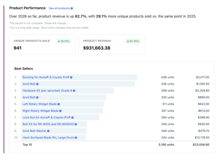Viewport: 218px width, 160px height.
Task: Select the 941 unique products sold value
Action: (x=17, y=48)
